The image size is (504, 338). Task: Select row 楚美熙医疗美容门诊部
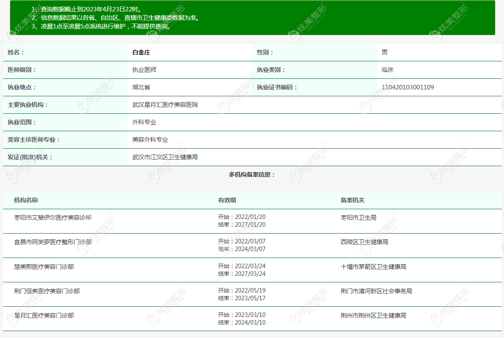[252, 270]
